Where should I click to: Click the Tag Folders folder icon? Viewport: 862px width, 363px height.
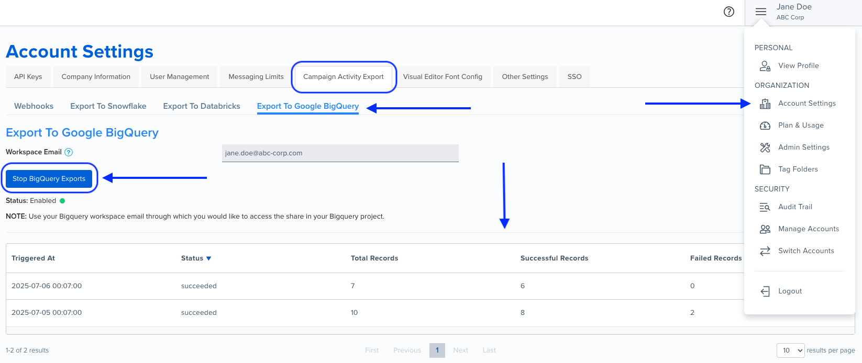coord(765,169)
